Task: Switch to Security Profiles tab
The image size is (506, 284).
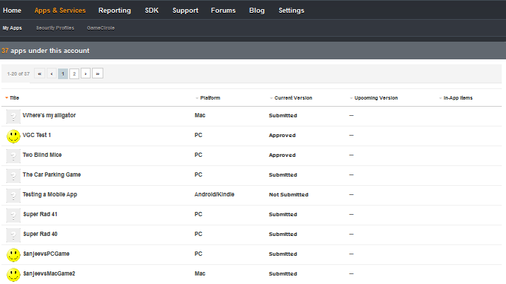Action: click(x=54, y=28)
